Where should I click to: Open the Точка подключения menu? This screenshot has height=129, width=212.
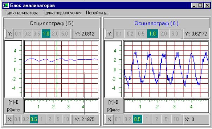62,13
